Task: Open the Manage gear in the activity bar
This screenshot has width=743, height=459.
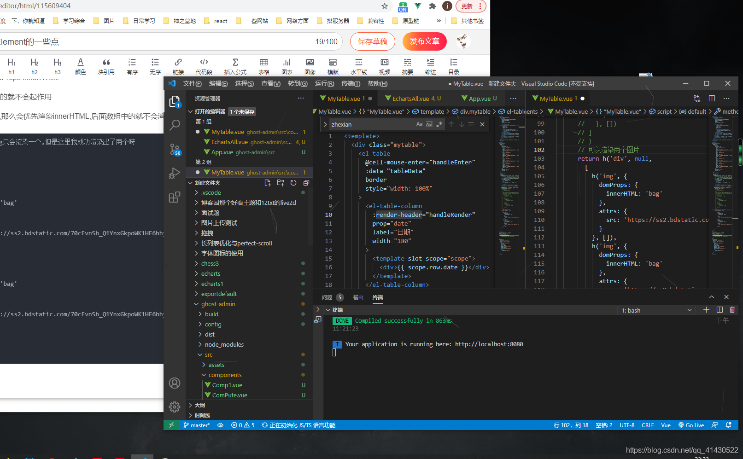Action: [x=175, y=407]
